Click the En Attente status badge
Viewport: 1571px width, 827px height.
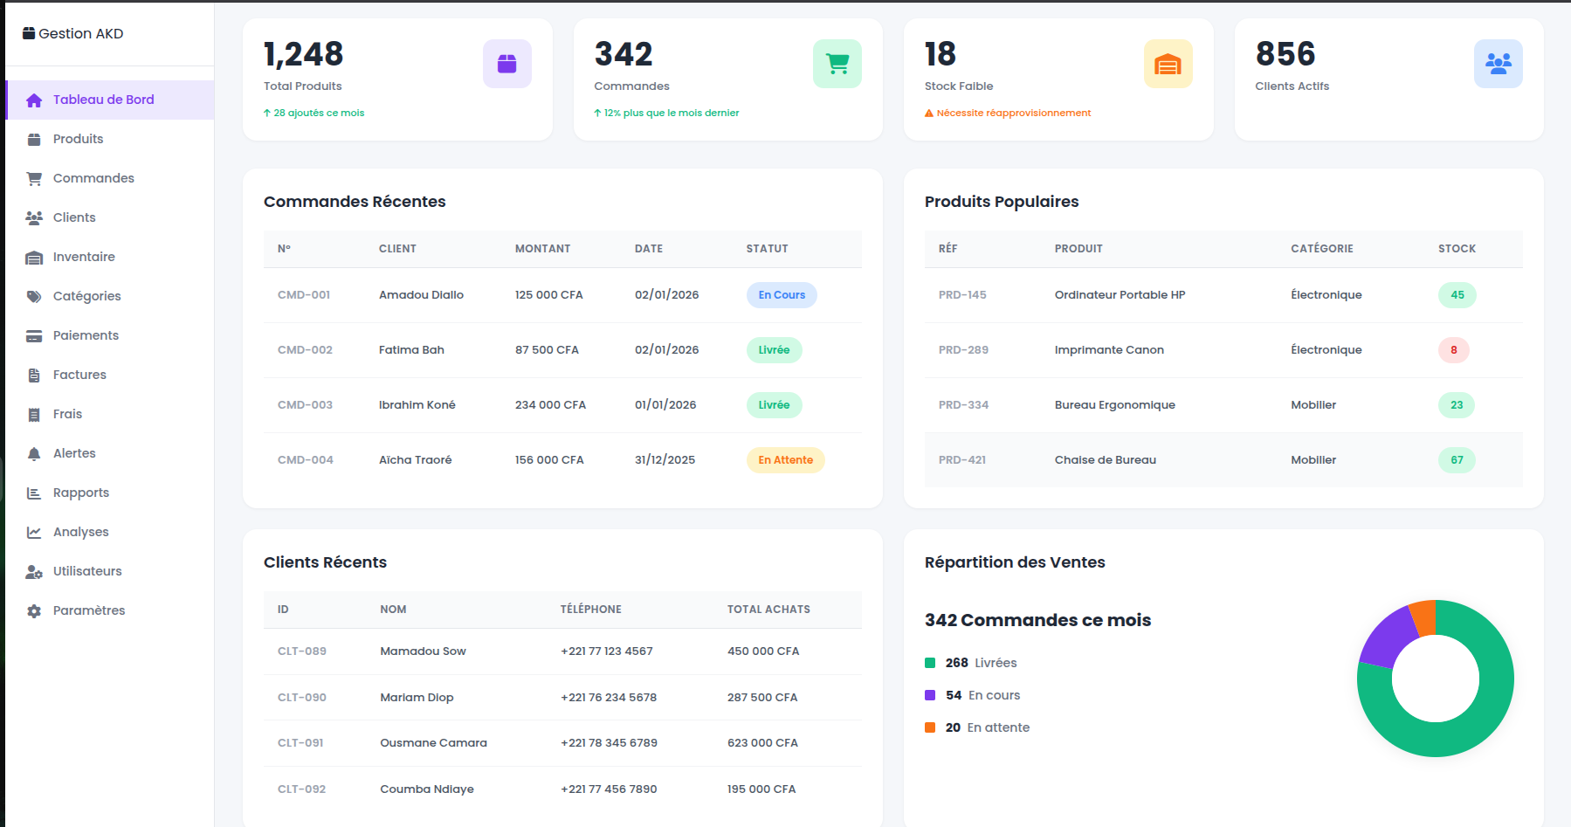pos(785,460)
